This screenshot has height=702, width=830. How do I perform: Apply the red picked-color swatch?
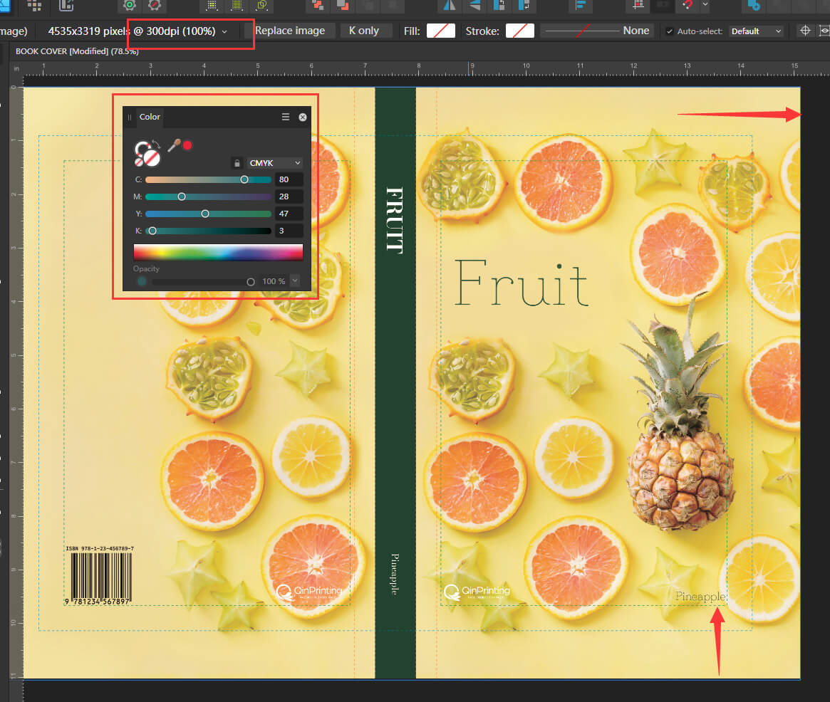click(187, 146)
